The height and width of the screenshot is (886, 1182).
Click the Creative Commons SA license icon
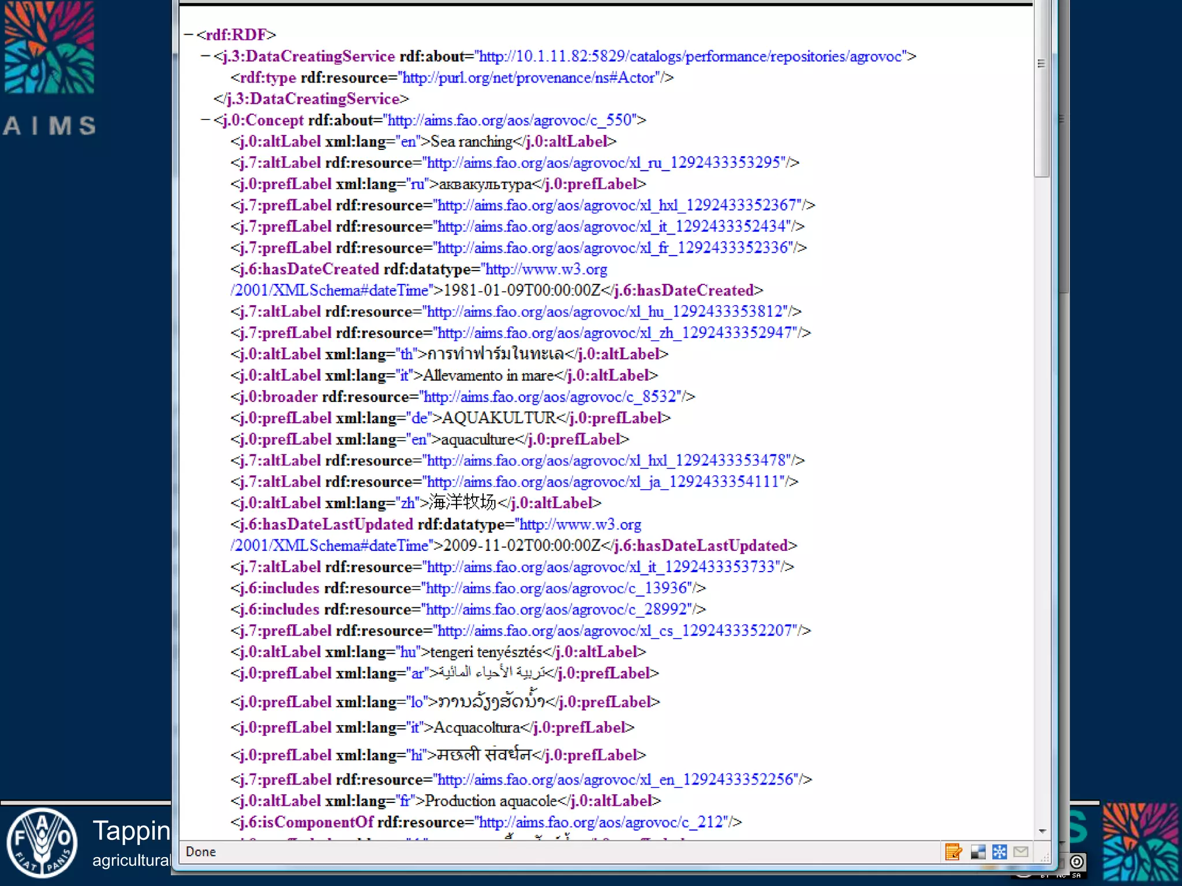tap(1076, 863)
